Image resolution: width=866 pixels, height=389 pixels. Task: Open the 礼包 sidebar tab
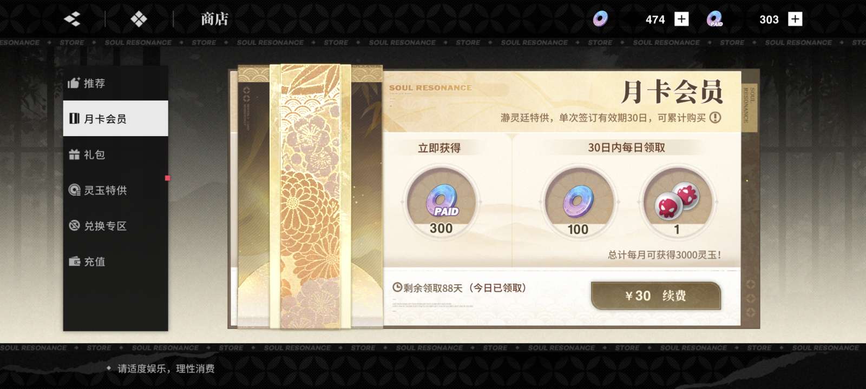115,155
